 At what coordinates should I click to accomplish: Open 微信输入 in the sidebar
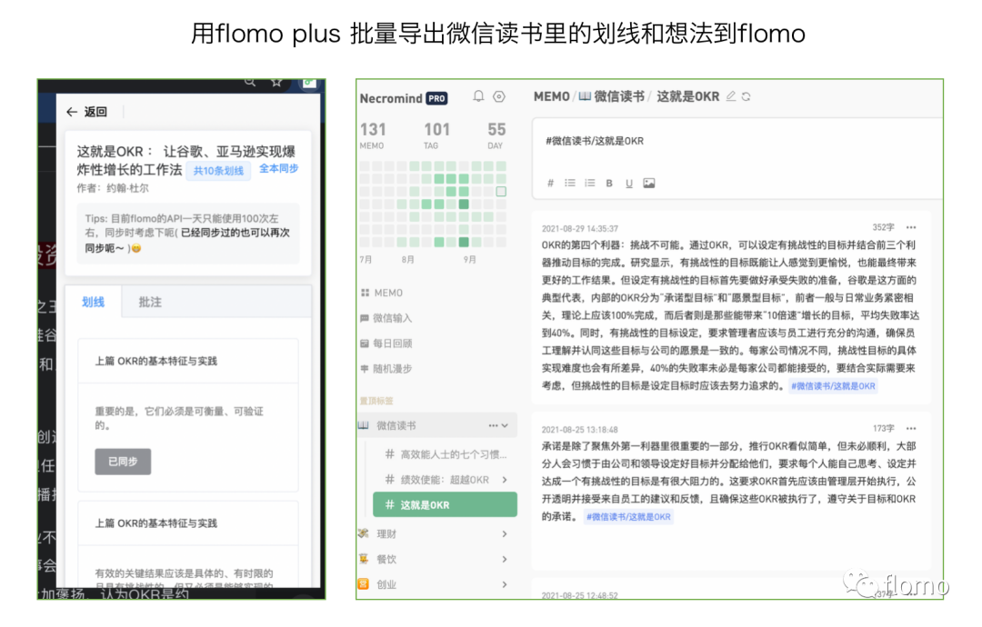click(x=386, y=318)
